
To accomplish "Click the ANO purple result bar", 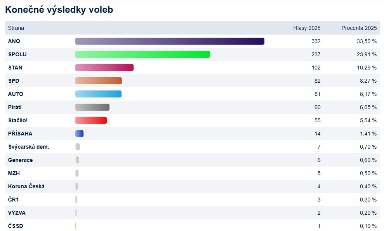I will click(x=170, y=41).
